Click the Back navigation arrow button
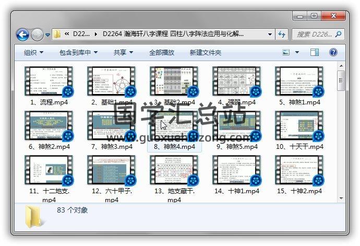 tap(23, 34)
